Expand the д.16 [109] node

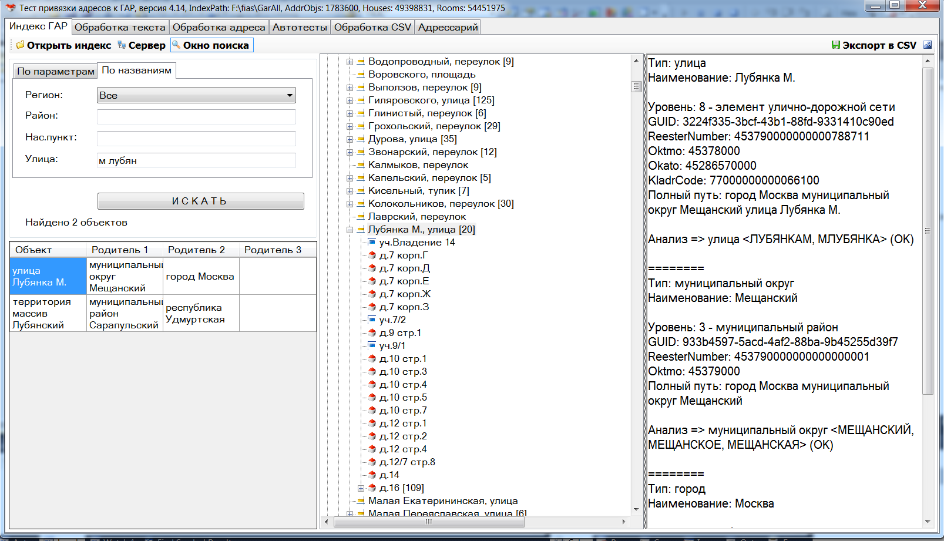point(361,488)
